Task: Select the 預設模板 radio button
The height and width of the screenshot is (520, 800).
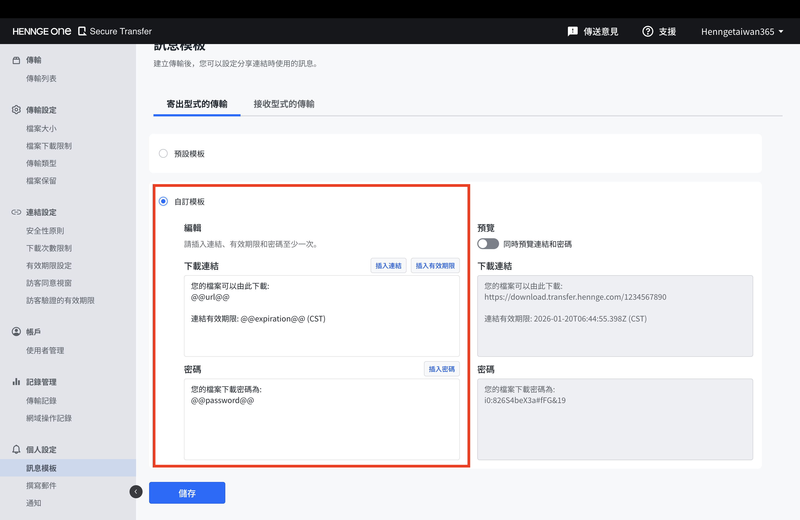Action: [163, 153]
